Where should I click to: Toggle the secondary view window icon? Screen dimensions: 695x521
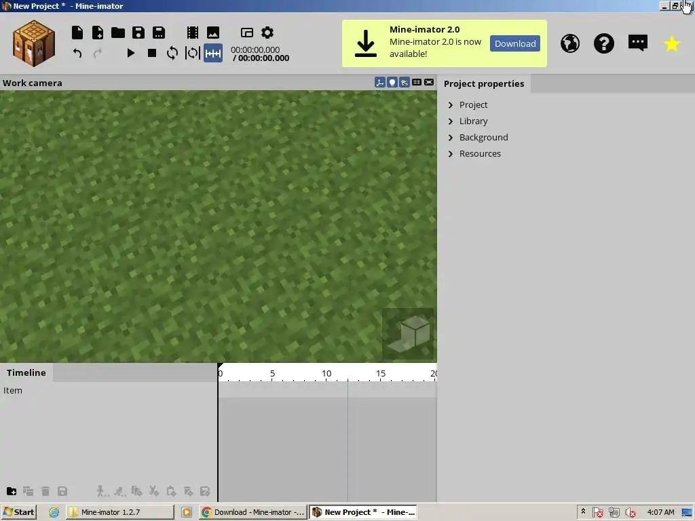247,33
